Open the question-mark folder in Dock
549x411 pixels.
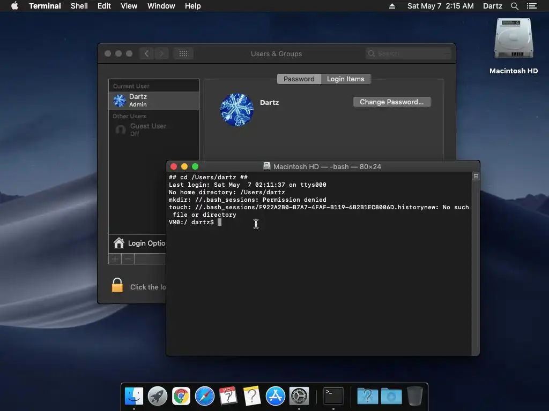367,397
